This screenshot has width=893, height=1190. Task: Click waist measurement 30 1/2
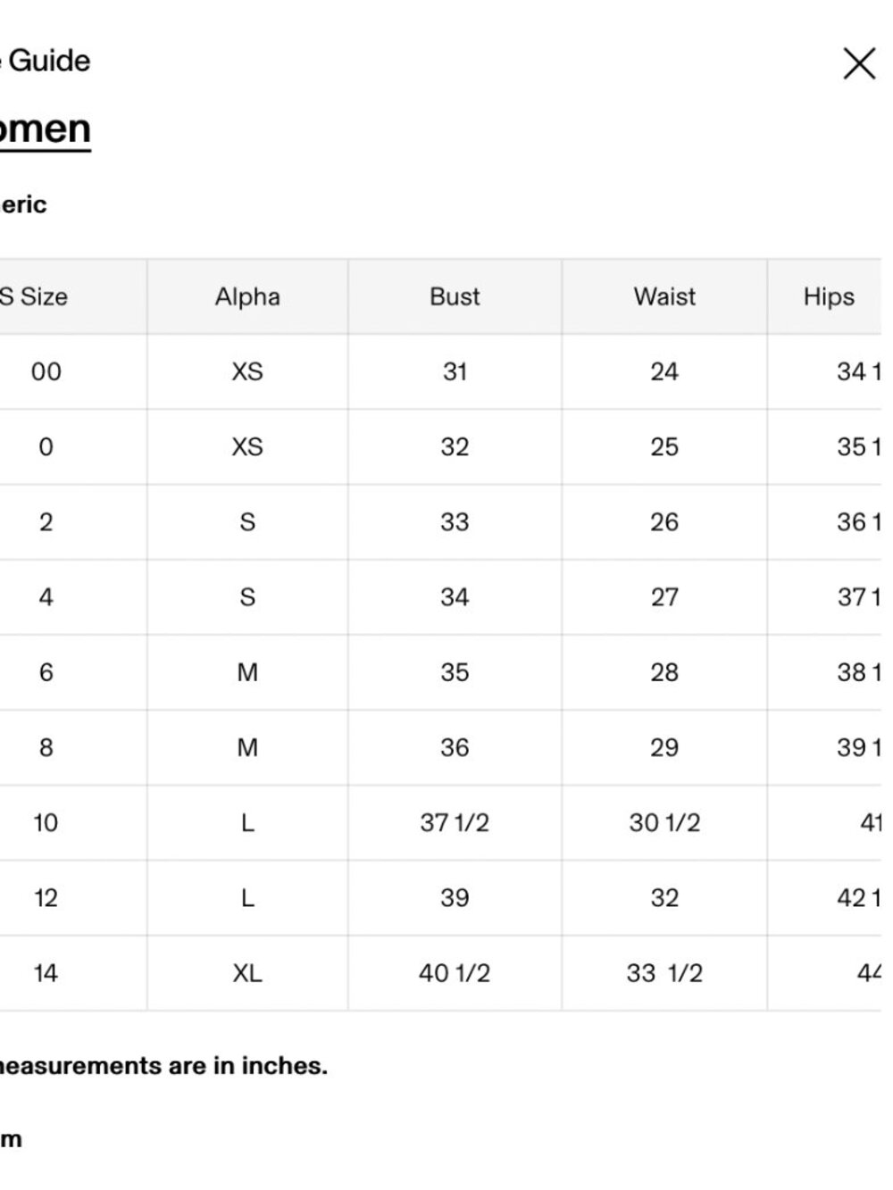[664, 823]
